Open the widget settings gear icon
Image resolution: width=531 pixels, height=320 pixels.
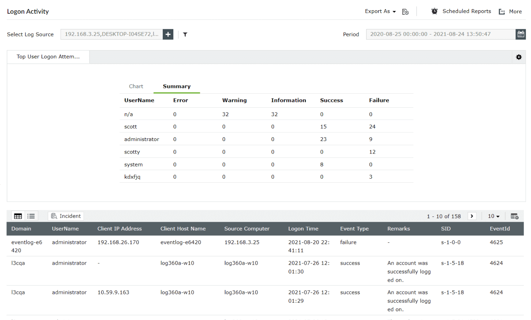519,57
